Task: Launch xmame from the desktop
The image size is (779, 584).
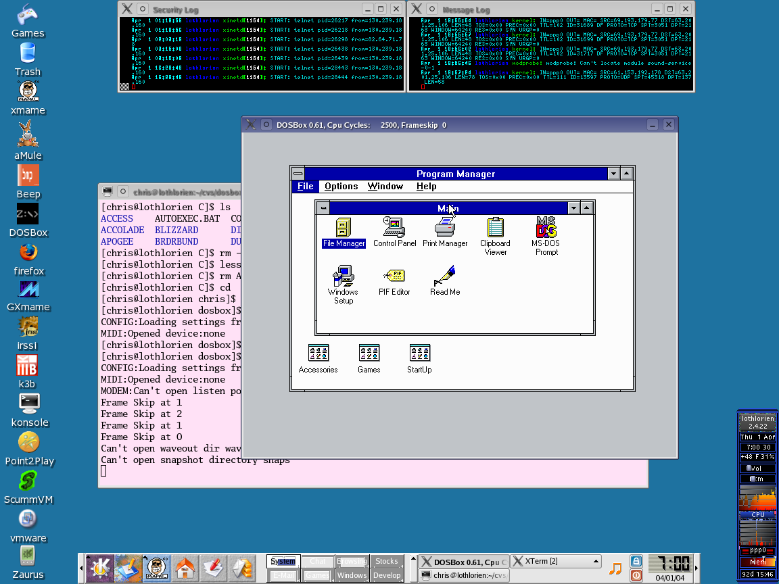Action: coord(28,98)
